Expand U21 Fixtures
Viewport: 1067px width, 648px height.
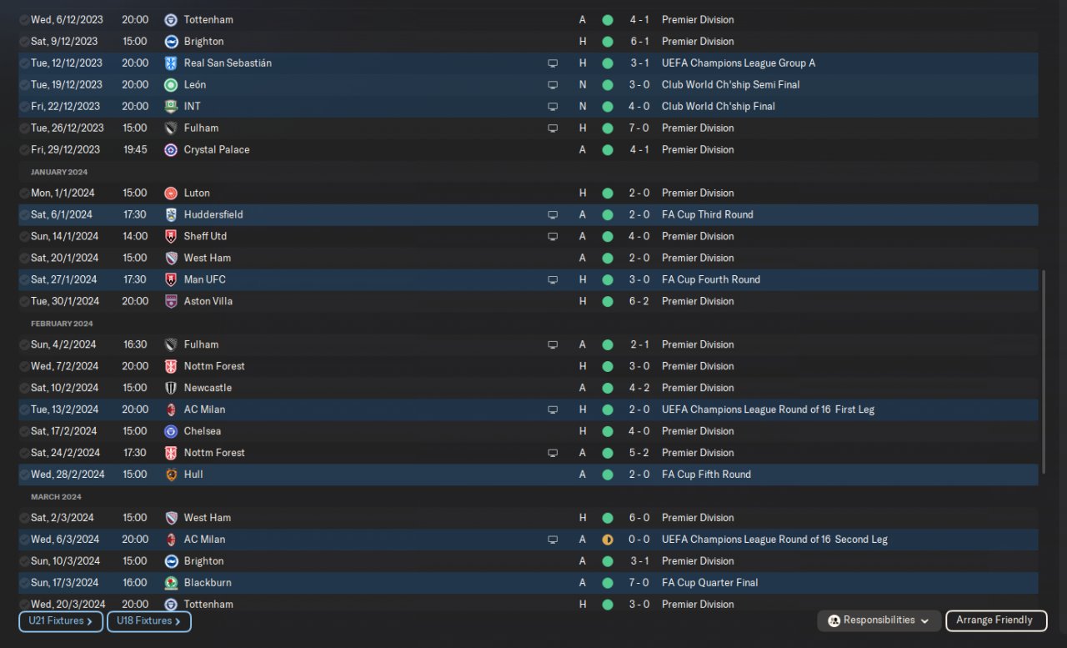(61, 621)
